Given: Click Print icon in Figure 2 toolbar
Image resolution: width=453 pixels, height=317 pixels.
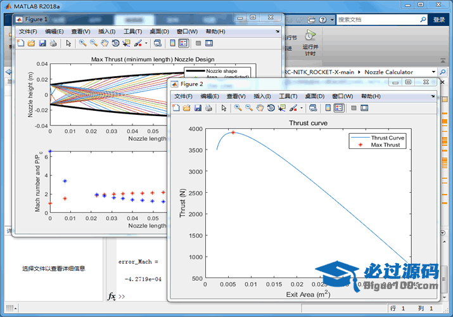Looking at the screenshot, I should pos(208,108).
